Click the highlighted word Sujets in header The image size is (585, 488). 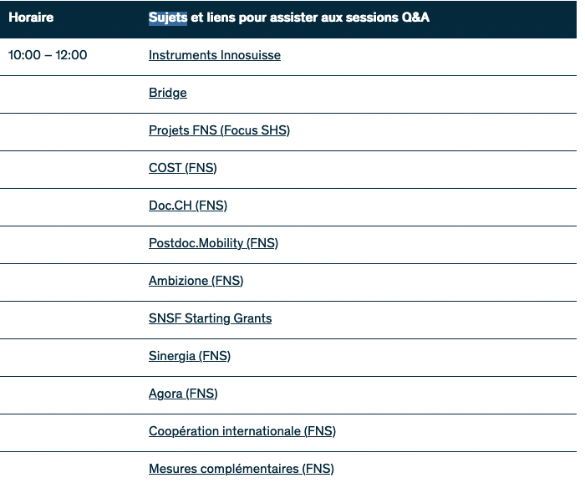tap(168, 17)
